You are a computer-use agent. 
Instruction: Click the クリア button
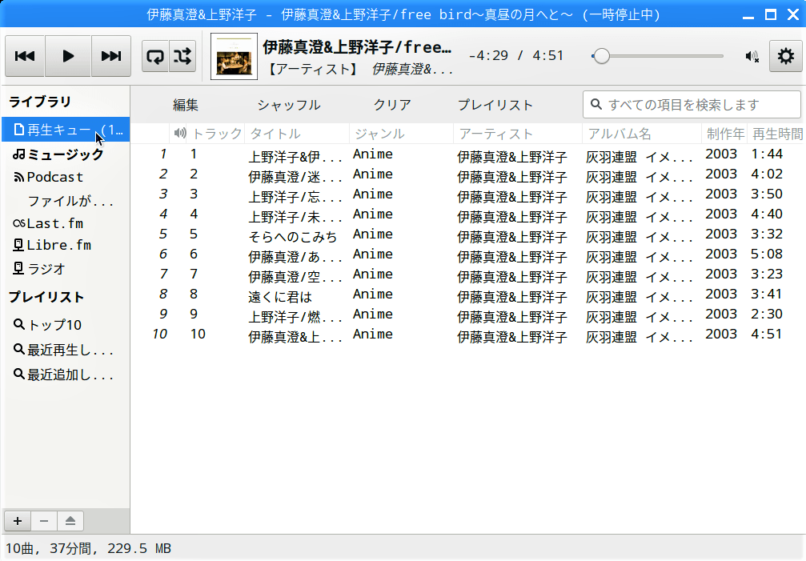[392, 105]
